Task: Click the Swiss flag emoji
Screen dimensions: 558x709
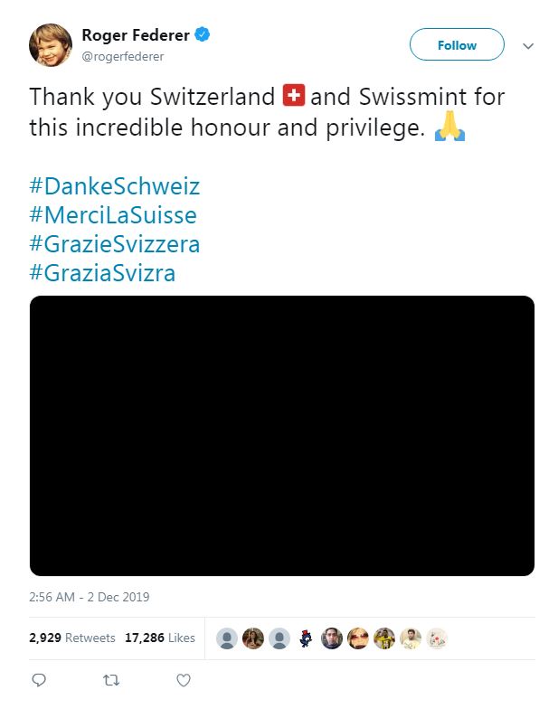Action: (x=294, y=95)
